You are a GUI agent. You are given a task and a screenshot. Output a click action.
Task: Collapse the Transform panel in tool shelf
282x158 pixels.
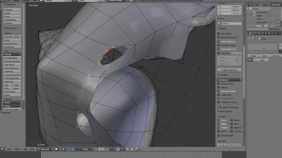click(x=5, y=4)
